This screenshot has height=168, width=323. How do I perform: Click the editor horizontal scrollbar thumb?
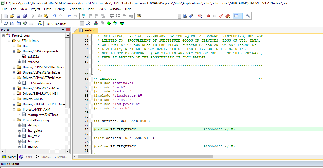click(x=145, y=156)
